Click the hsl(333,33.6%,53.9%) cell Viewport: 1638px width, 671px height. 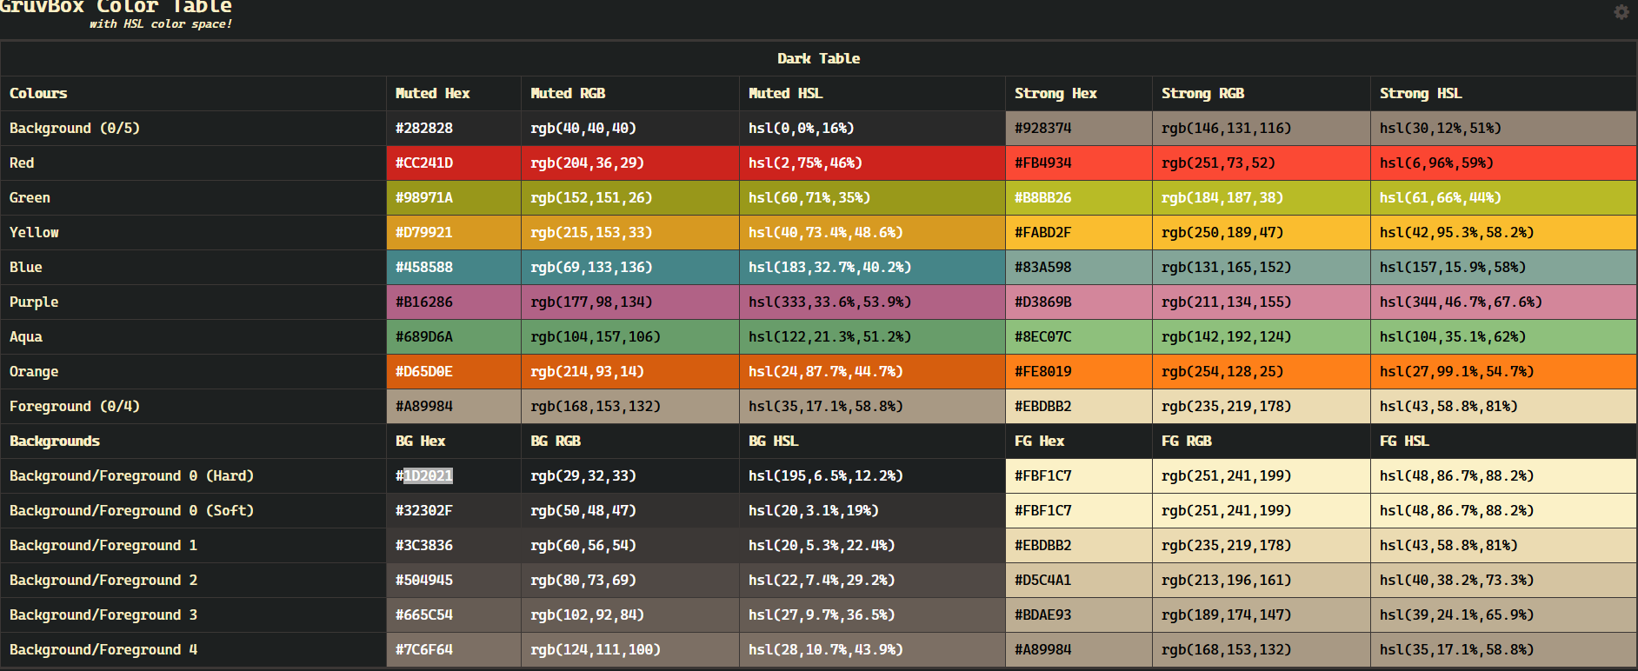(x=872, y=302)
